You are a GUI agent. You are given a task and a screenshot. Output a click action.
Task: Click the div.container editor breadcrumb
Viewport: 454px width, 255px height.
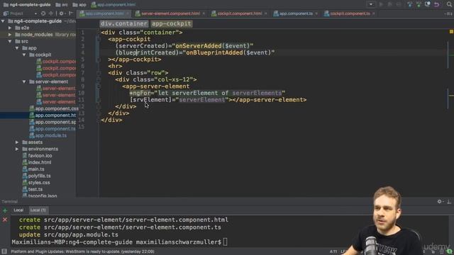[124, 23]
